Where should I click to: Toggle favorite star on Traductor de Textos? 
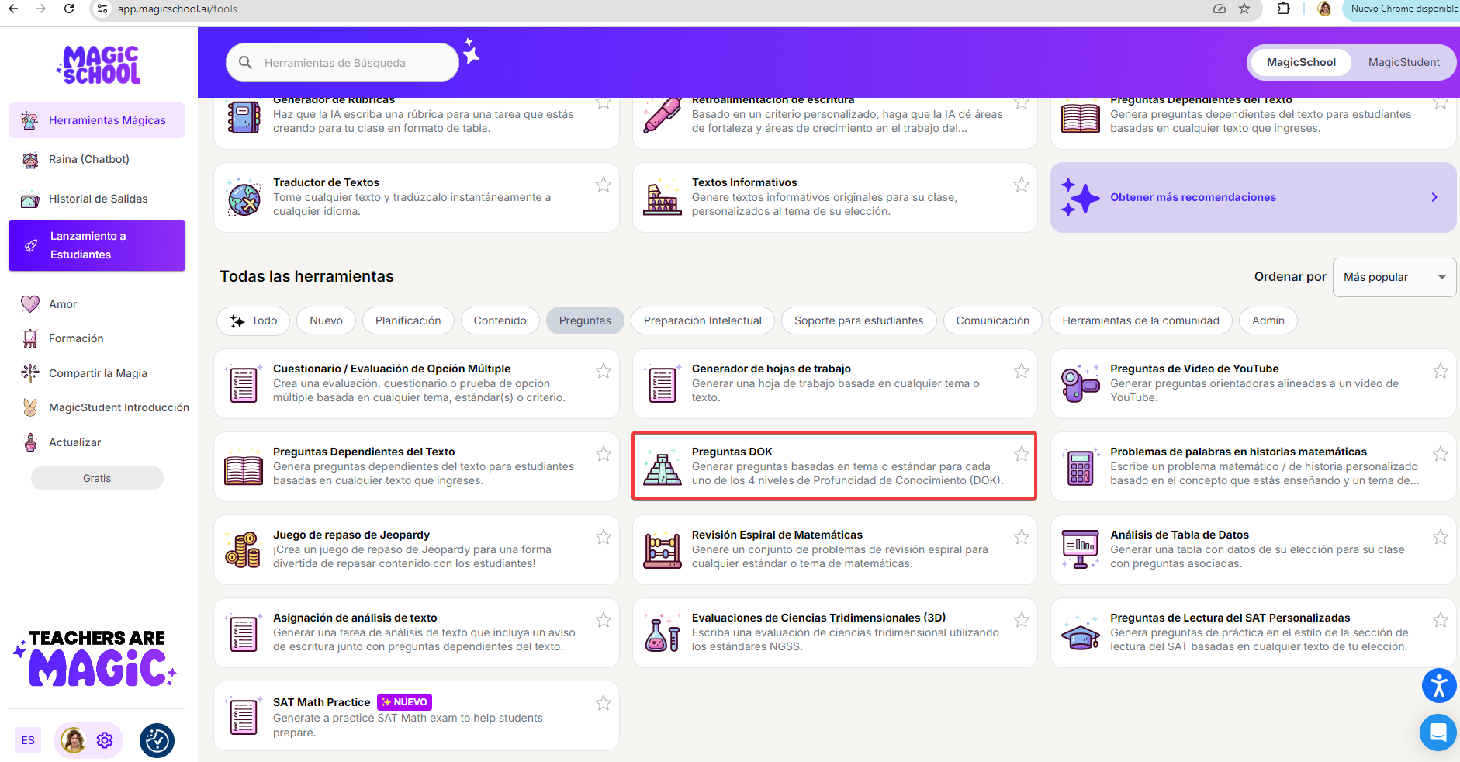(x=603, y=185)
